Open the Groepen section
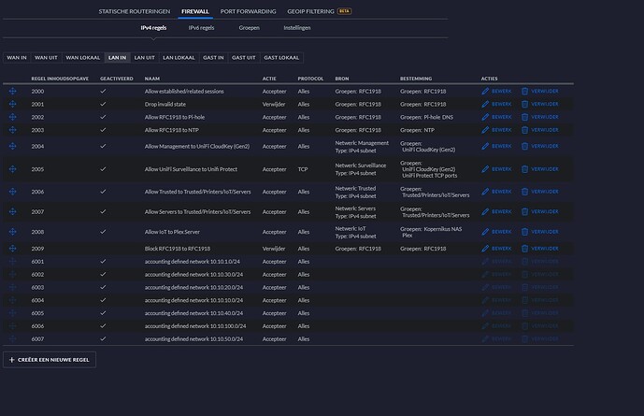Screen dimensions: 644x416 point(250,28)
